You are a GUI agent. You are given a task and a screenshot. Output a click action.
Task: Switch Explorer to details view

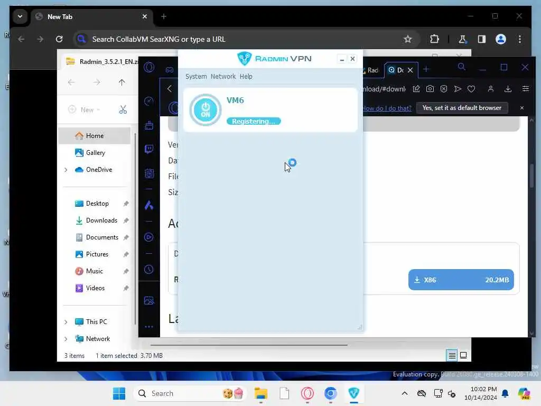(x=452, y=355)
